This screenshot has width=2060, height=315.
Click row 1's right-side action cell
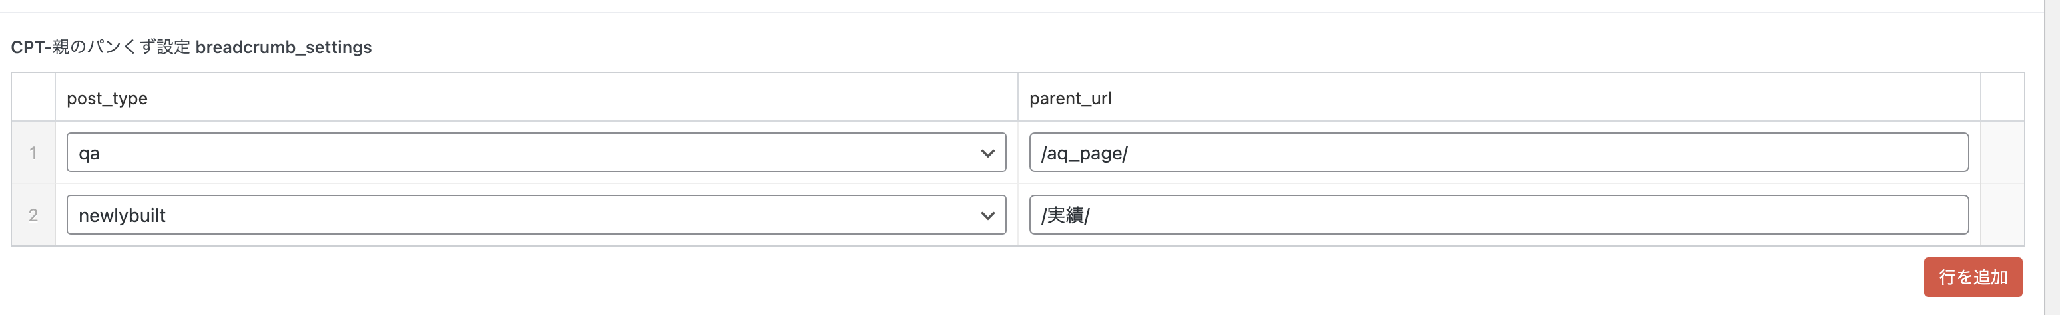point(2003,152)
